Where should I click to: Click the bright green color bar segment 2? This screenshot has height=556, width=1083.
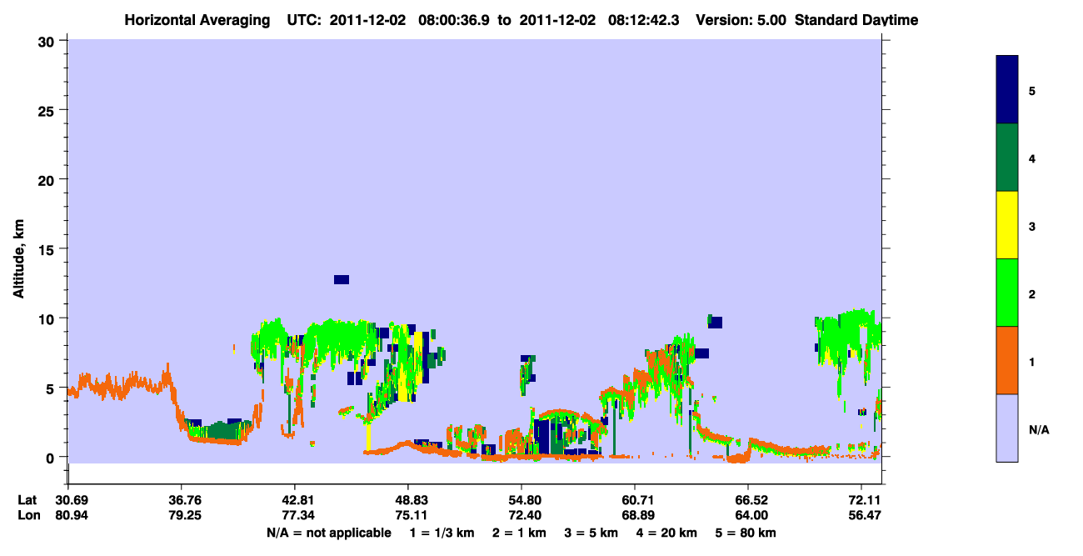point(1006,293)
